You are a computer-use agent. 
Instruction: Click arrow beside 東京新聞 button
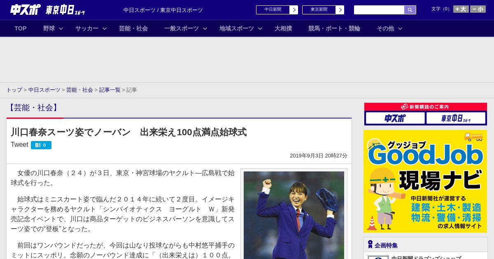340,10
